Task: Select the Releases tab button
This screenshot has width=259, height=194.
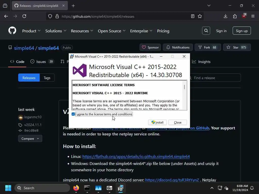Action: [29, 78]
